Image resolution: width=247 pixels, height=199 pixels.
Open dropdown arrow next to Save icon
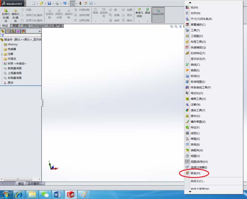pos(53,4)
